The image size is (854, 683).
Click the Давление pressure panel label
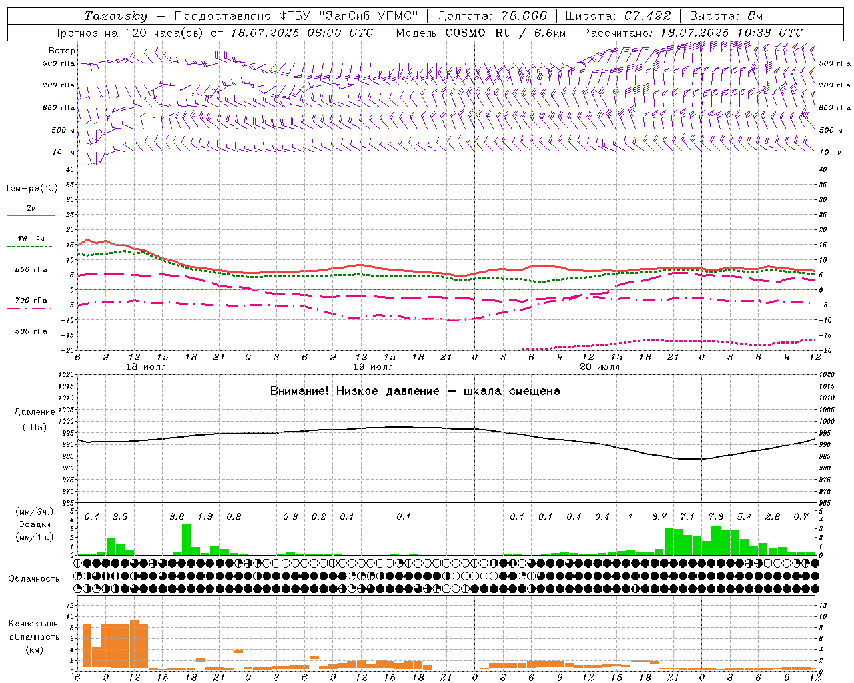click(x=35, y=412)
